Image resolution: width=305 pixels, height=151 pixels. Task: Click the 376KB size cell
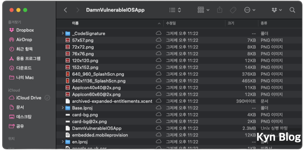pos(249,74)
